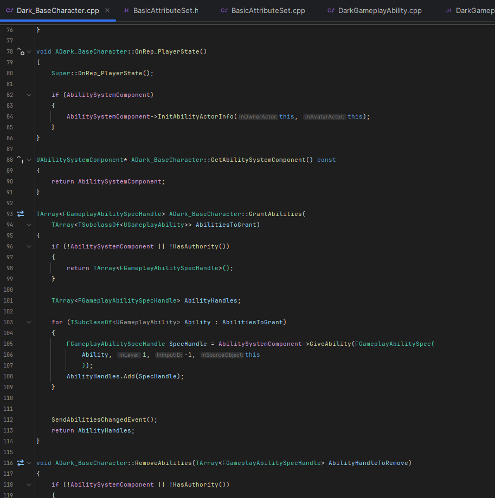Screen dimensions: 495x498
Task: Click the overriding-method icon next to GetAbilitySystemComponent
Action: 21,160
